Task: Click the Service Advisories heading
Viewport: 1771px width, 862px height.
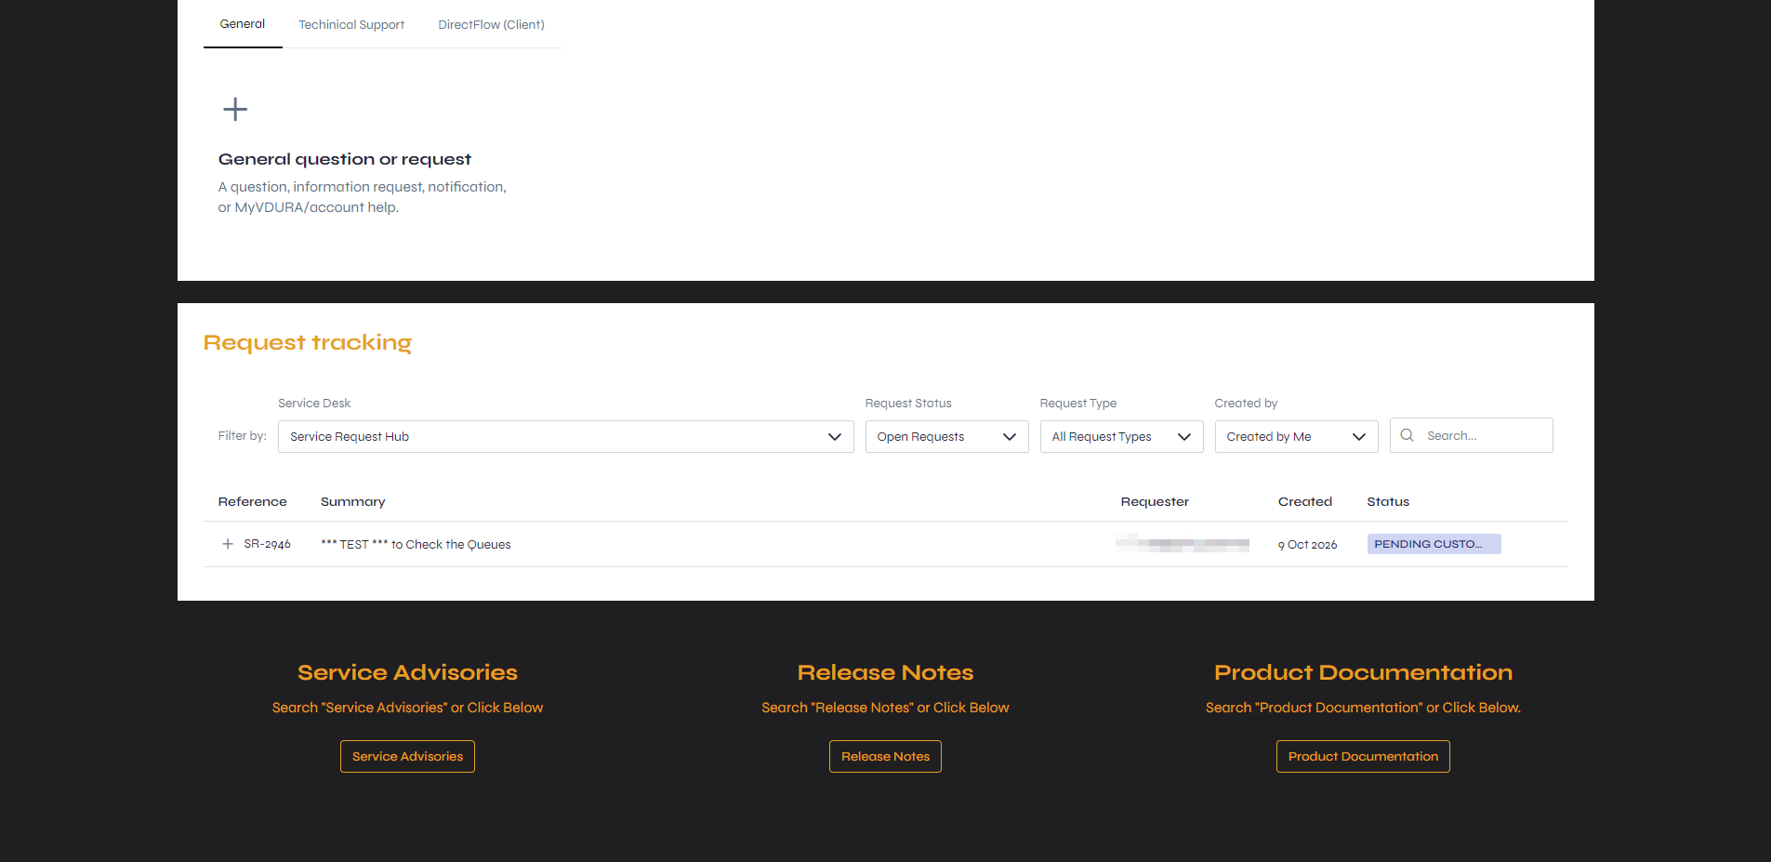Action: click(407, 672)
